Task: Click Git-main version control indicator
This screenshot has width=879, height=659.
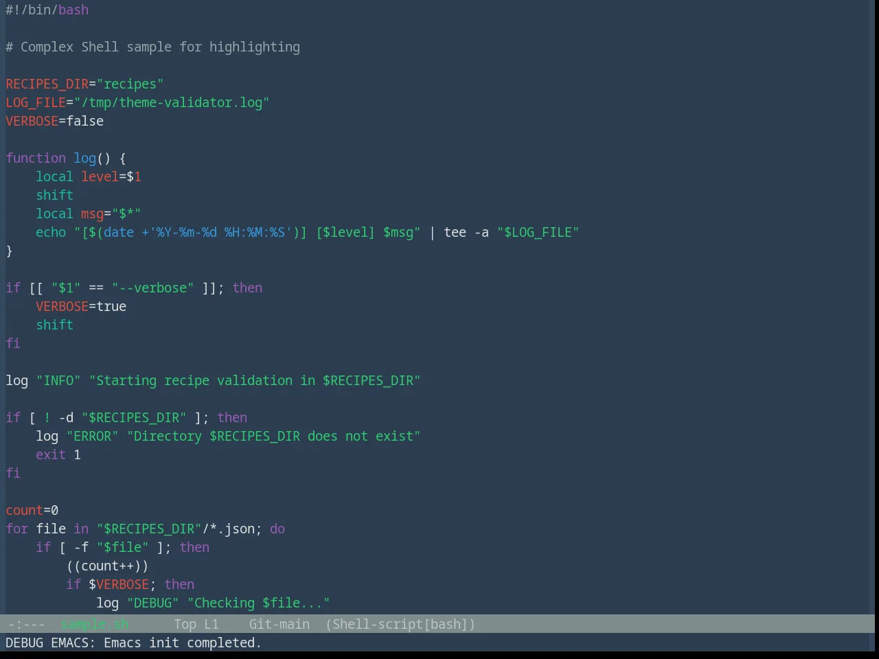Action: 279,624
